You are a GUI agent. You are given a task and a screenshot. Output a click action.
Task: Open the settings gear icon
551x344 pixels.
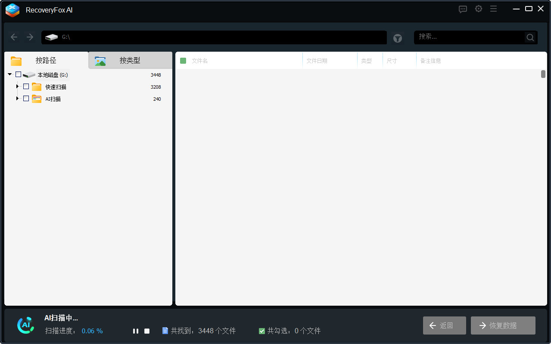click(478, 9)
